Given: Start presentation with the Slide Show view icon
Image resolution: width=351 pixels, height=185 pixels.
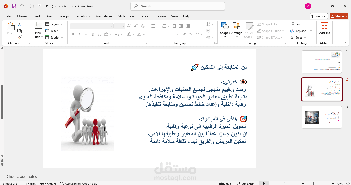Looking at the screenshot, I should 295,183.
